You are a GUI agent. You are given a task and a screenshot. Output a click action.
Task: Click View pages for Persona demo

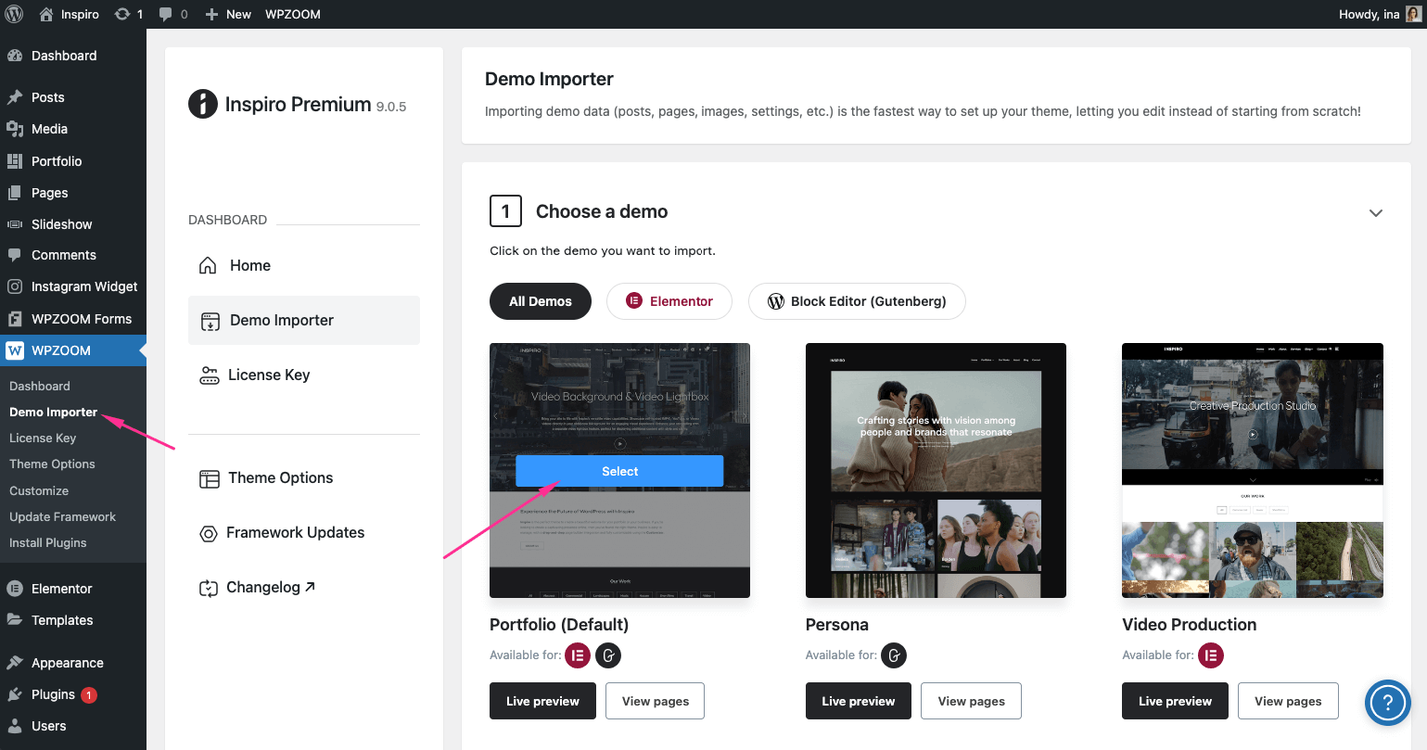coord(971,701)
